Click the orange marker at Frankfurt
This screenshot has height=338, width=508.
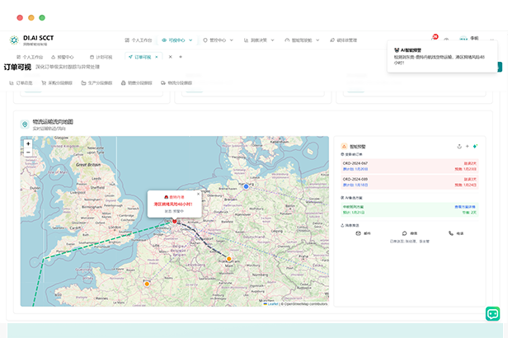click(x=229, y=259)
